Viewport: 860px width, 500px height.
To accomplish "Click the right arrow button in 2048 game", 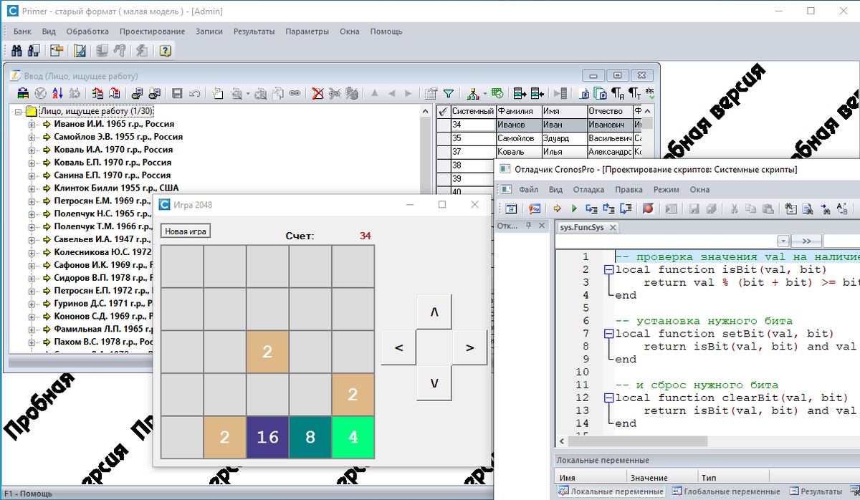I will click(x=470, y=347).
